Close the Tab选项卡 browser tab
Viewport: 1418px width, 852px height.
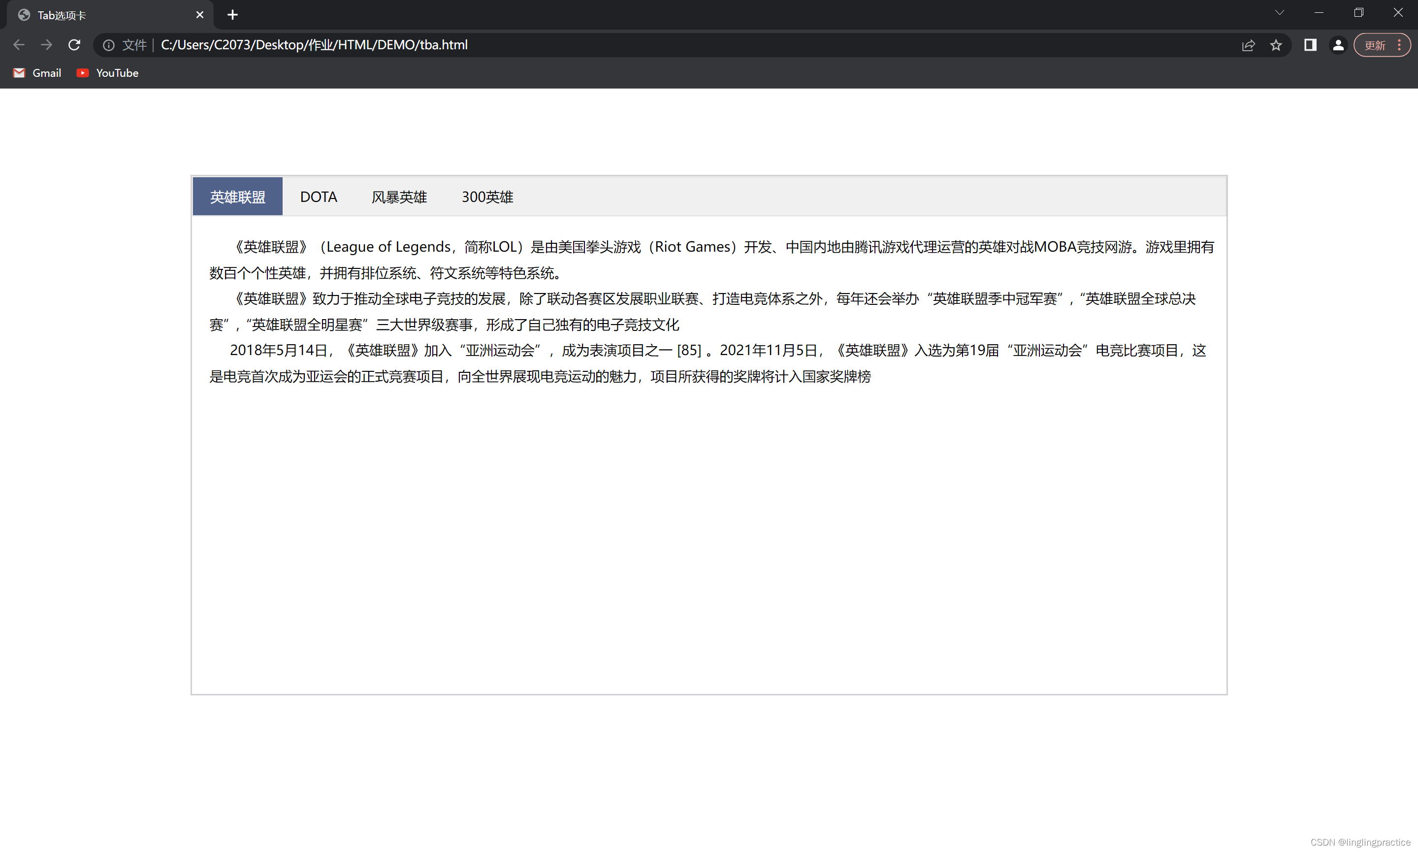(x=200, y=15)
